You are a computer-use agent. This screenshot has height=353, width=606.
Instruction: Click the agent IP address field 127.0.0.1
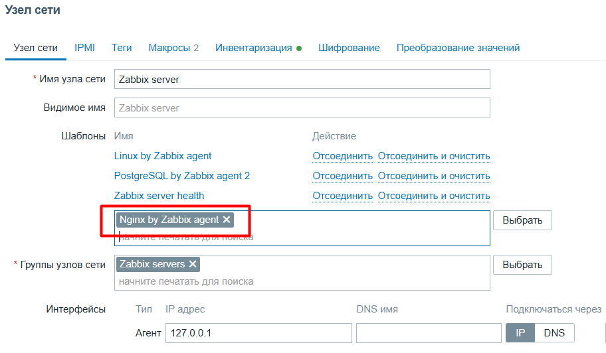click(258, 333)
